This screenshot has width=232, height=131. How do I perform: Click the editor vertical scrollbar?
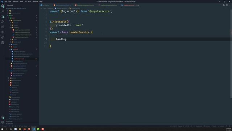point(231,53)
